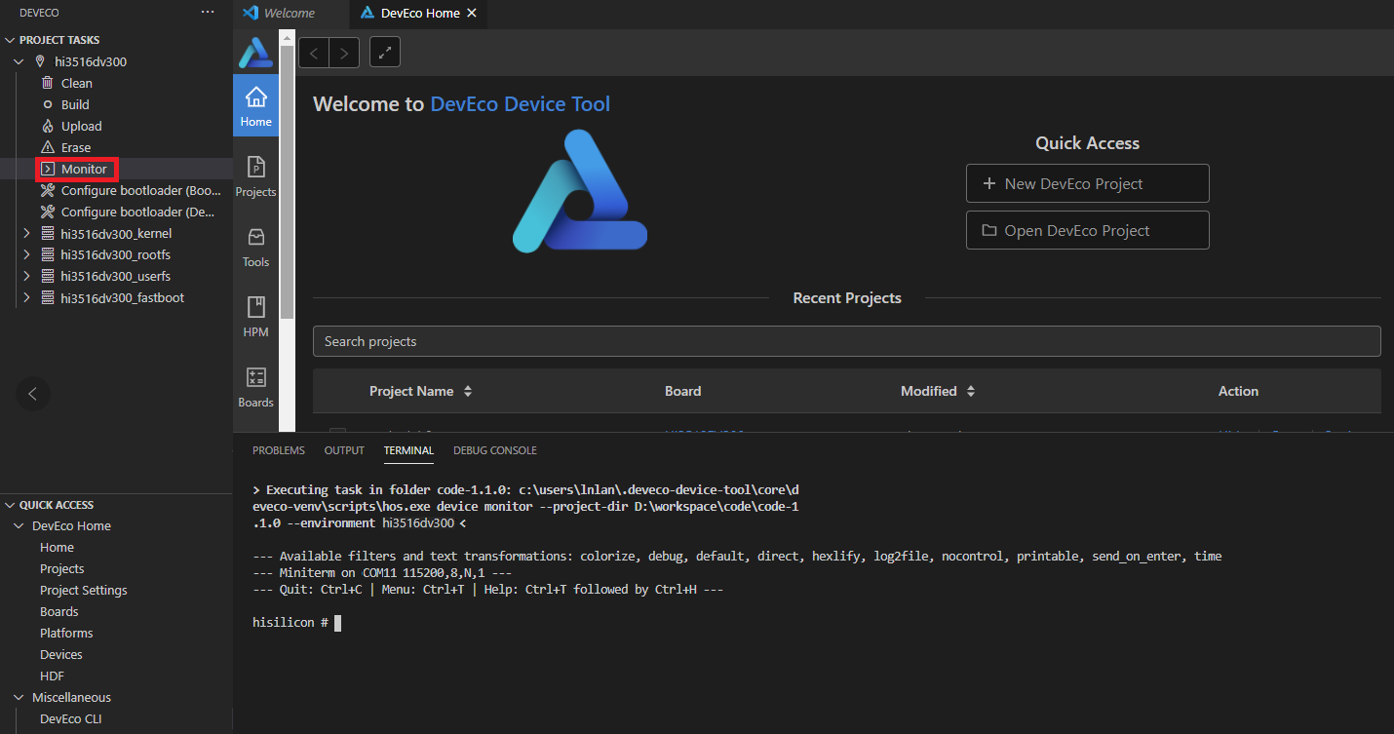Open the Home page in DevEco sidebar
This screenshot has width=1394, height=734.
pos(255,105)
